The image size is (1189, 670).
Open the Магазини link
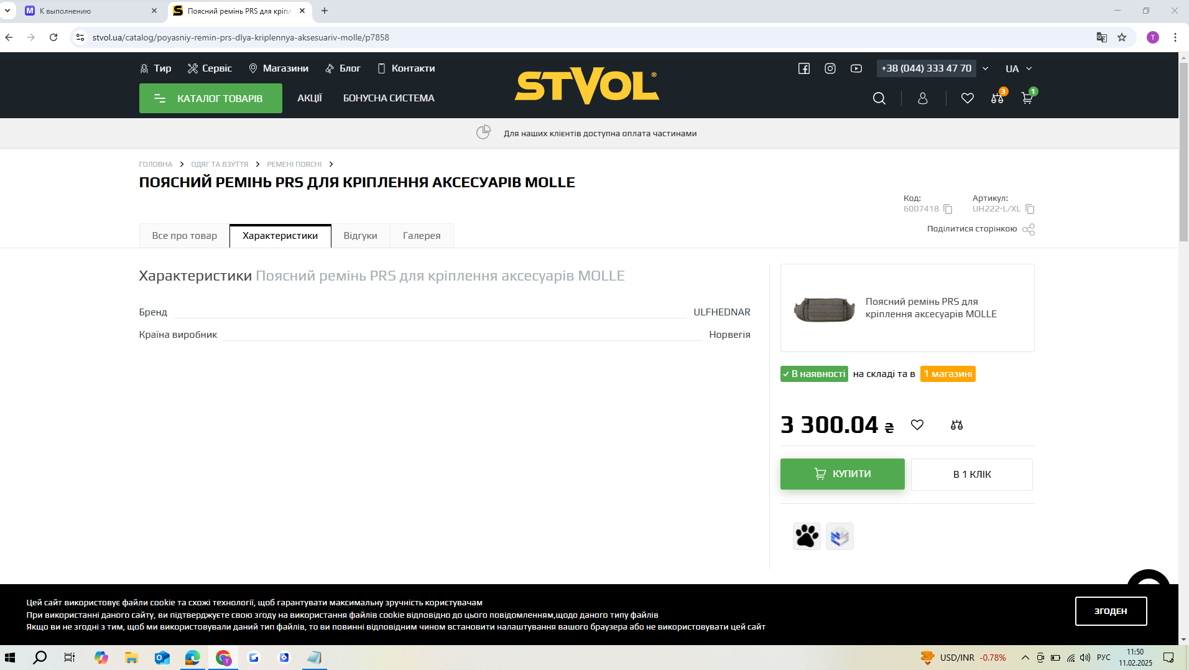click(279, 68)
